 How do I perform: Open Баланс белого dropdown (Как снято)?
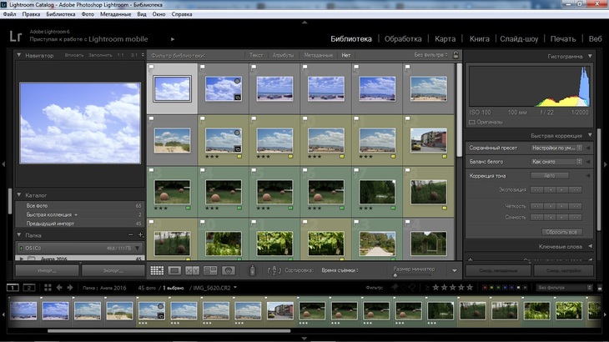[x=556, y=162]
